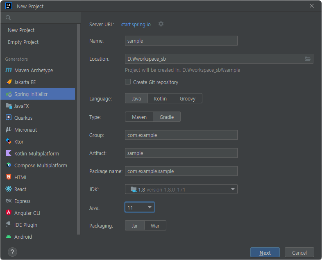Select the Jakarta EE generator label
The image size is (322, 260).
coord(25,82)
